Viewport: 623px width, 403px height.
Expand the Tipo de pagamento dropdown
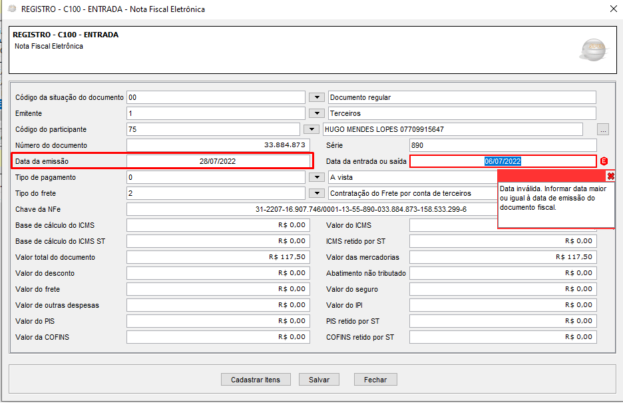(317, 177)
